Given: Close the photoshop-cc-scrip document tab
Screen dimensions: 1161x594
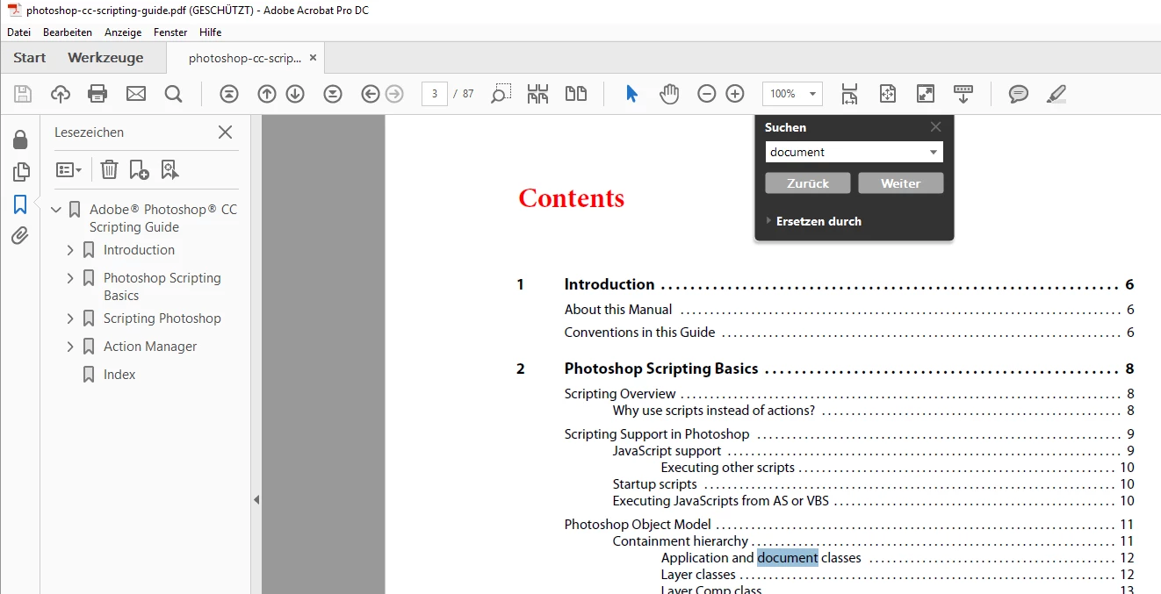Looking at the screenshot, I should coord(313,58).
